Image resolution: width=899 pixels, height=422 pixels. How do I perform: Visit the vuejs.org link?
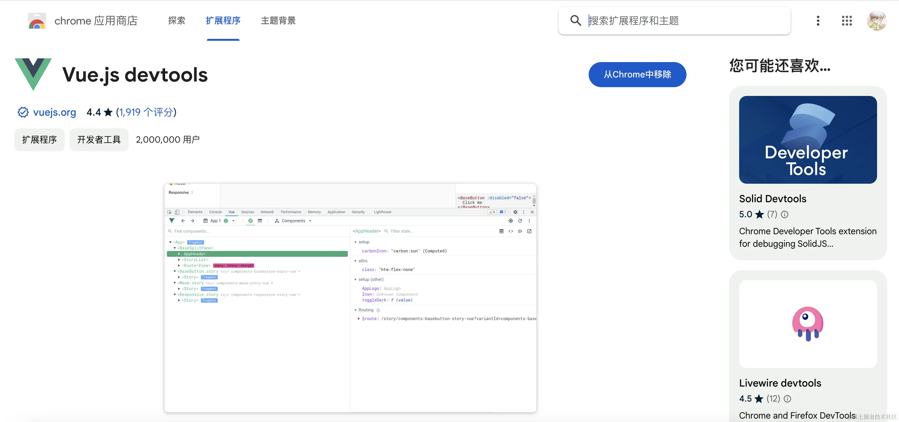[54, 112]
